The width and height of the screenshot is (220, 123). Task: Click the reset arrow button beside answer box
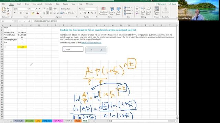[x=101, y=50]
